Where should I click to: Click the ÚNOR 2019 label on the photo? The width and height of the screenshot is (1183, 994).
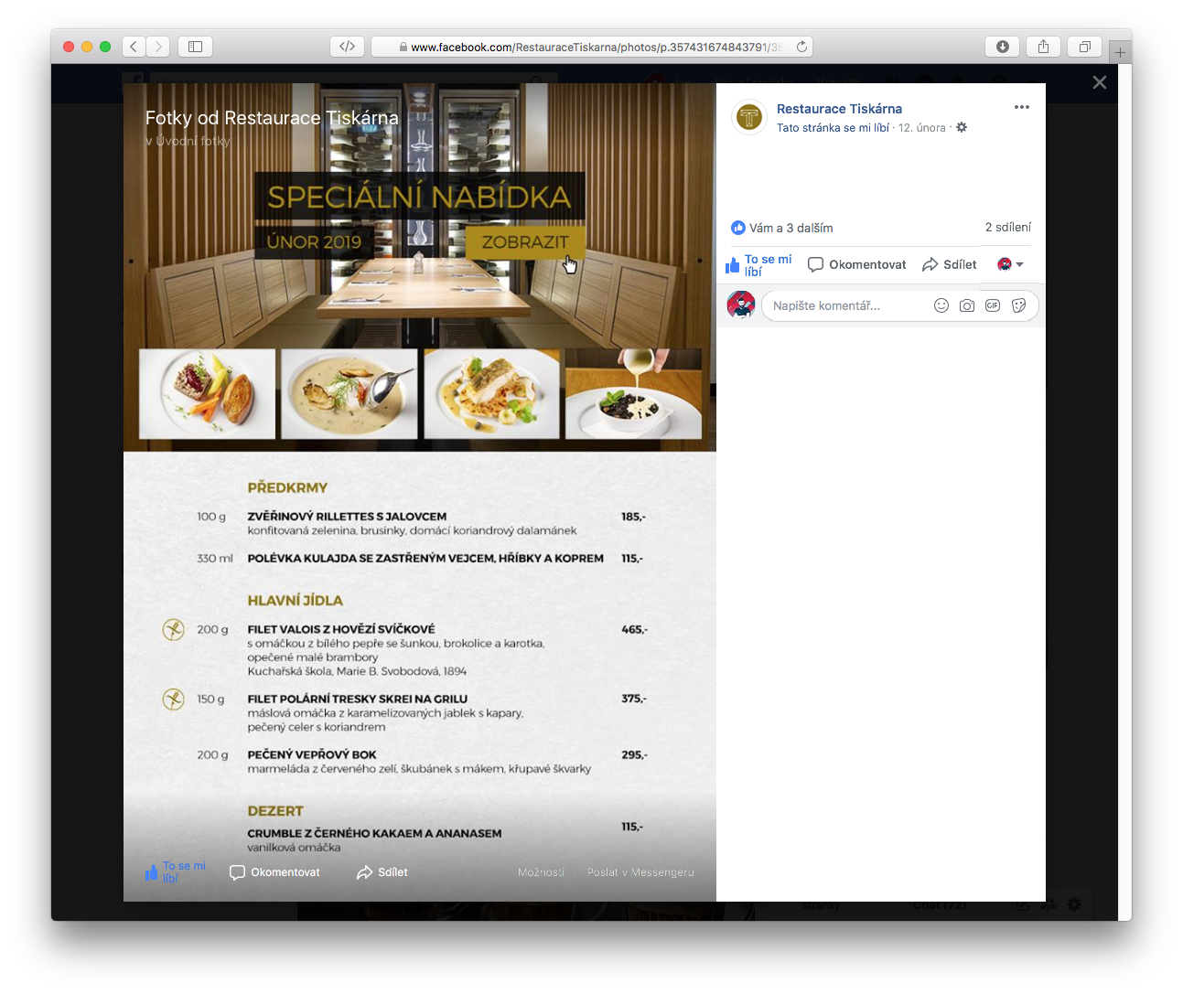tap(314, 242)
